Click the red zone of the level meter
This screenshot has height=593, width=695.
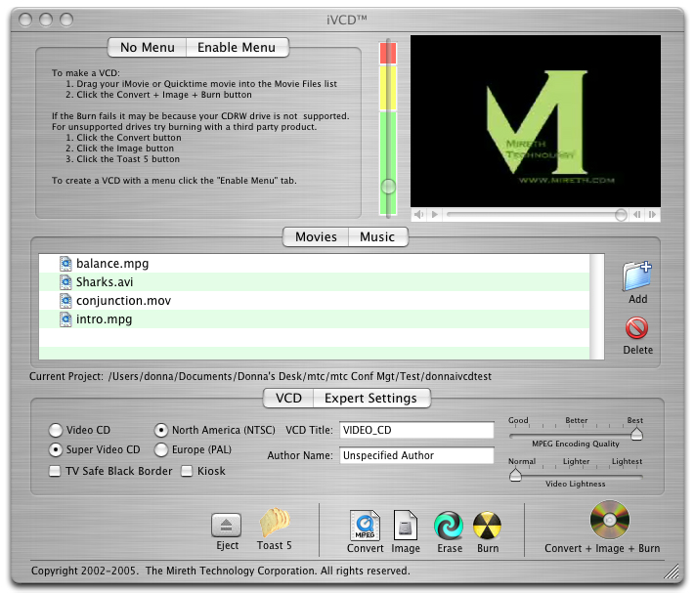388,53
